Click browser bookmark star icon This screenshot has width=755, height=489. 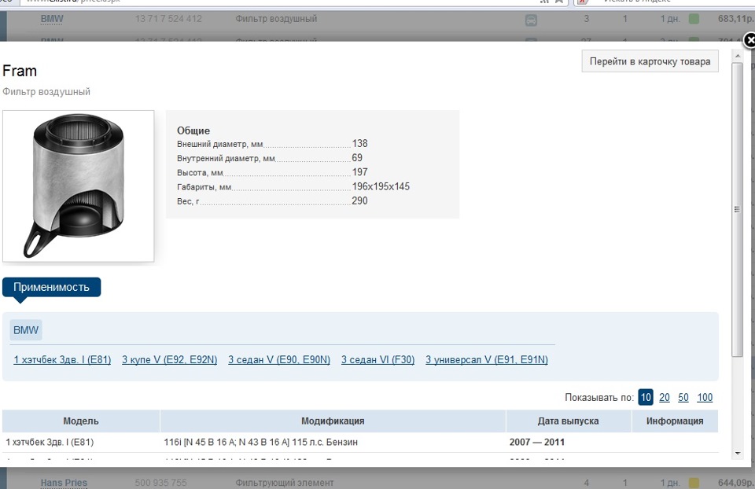559,2
